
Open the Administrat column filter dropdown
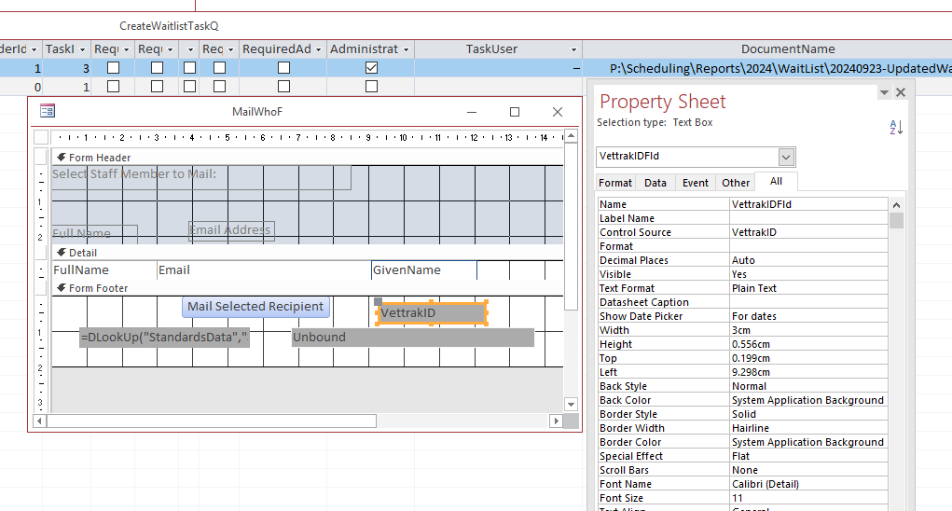tap(406, 49)
